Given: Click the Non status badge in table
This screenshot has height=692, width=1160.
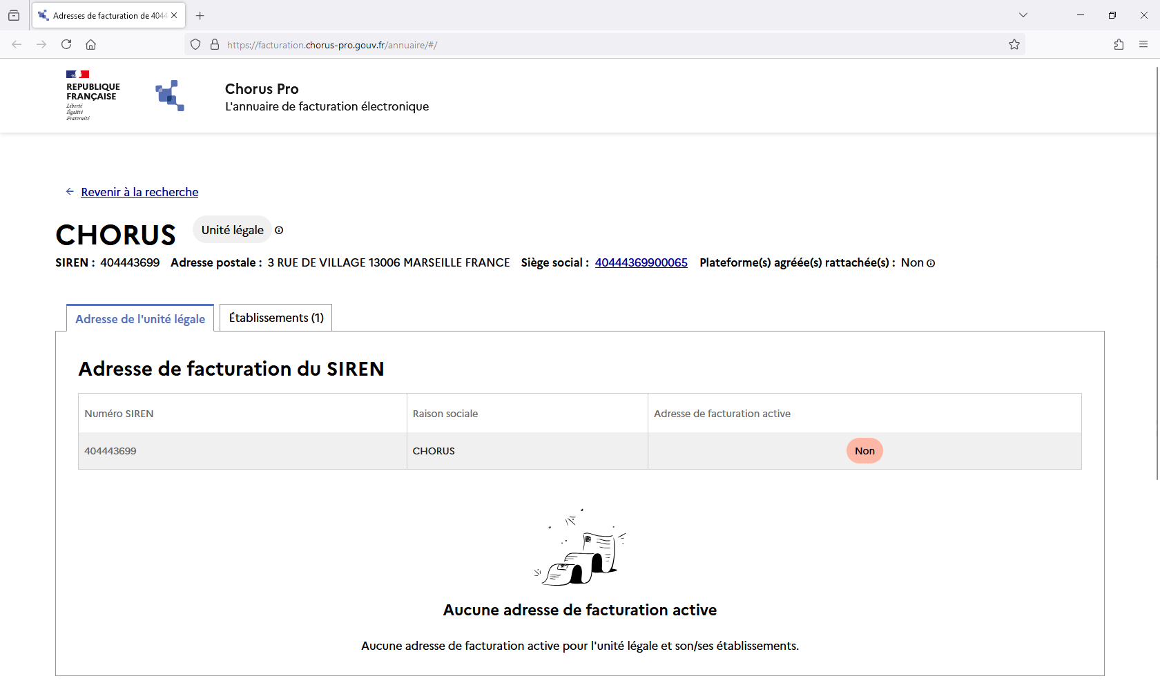Looking at the screenshot, I should (x=864, y=451).
